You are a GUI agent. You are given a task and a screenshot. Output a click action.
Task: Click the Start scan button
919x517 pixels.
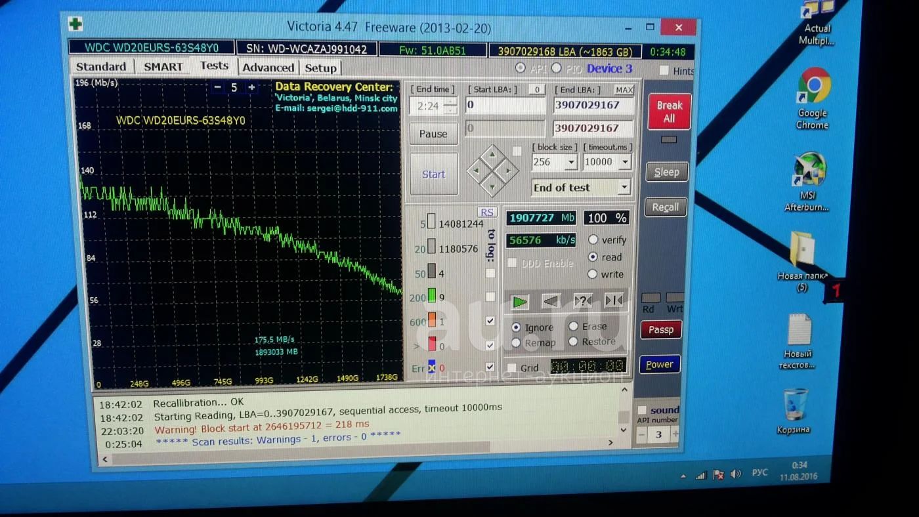(433, 174)
